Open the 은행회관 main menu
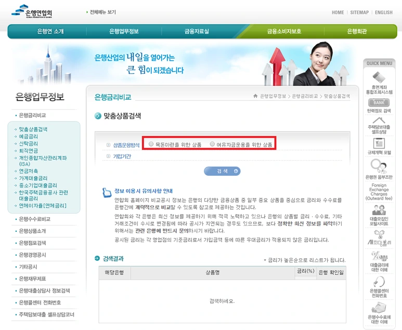The width and height of the screenshot is (402, 330). pyautogui.click(x=357, y=31)
